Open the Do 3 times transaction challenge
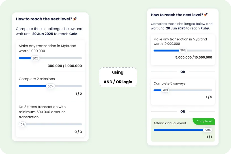Image resolution: width=231 pixels, height=154 pixels. coord(50,119)
